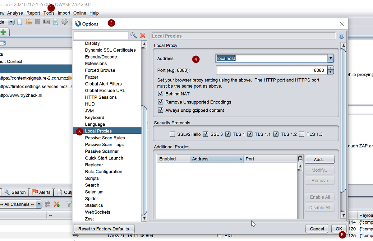Open the Address field dropdown

coord(330,58)
